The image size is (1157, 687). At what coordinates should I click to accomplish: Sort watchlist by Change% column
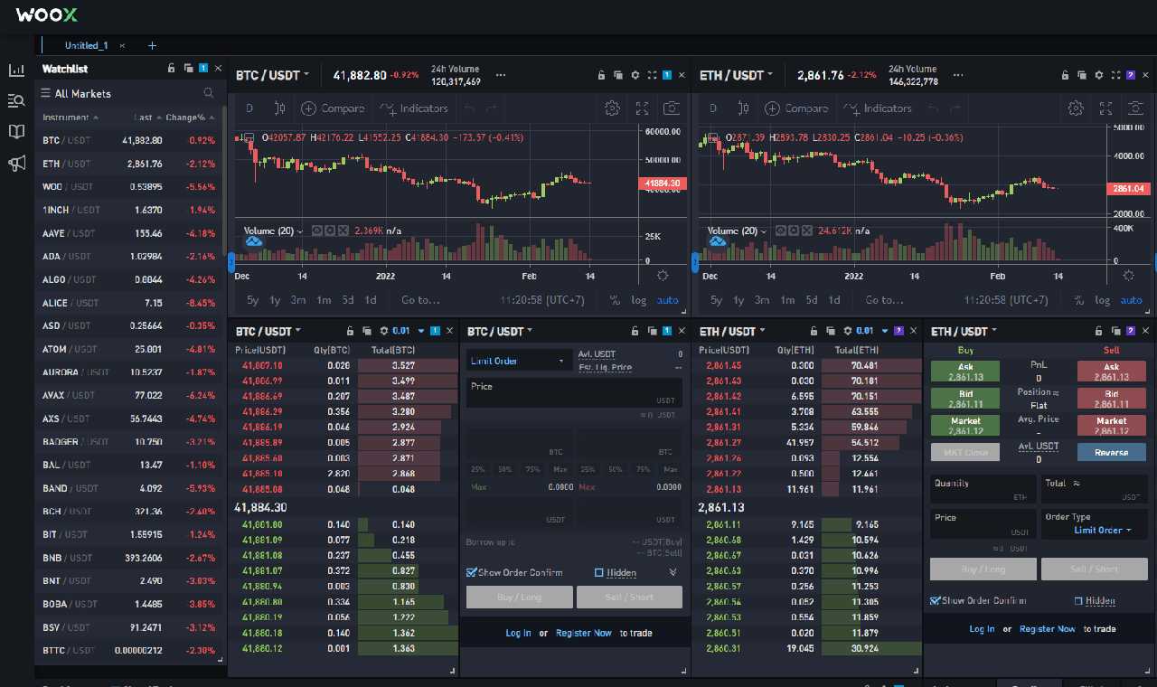[x=191, y=118]
